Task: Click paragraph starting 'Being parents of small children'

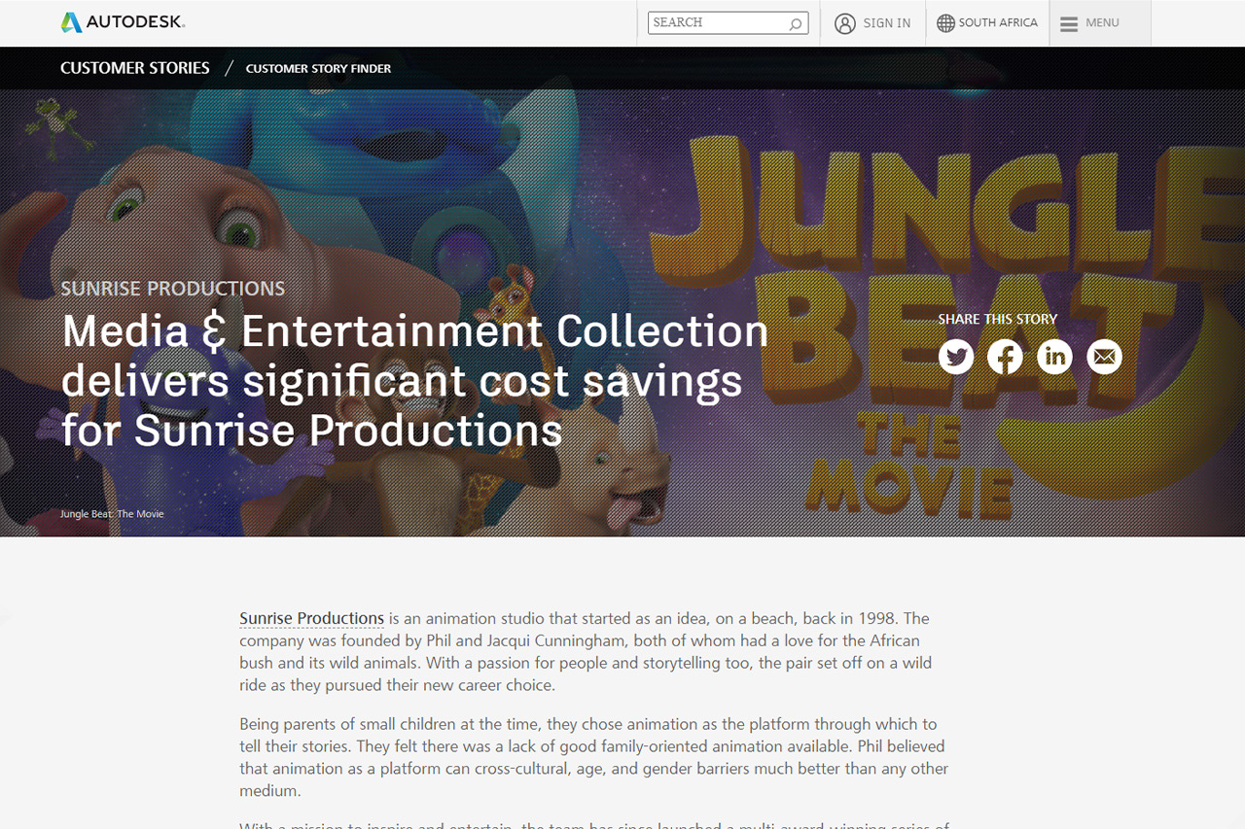Action: 593,757
